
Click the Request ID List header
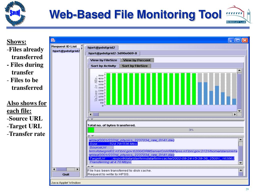point(64,46)
